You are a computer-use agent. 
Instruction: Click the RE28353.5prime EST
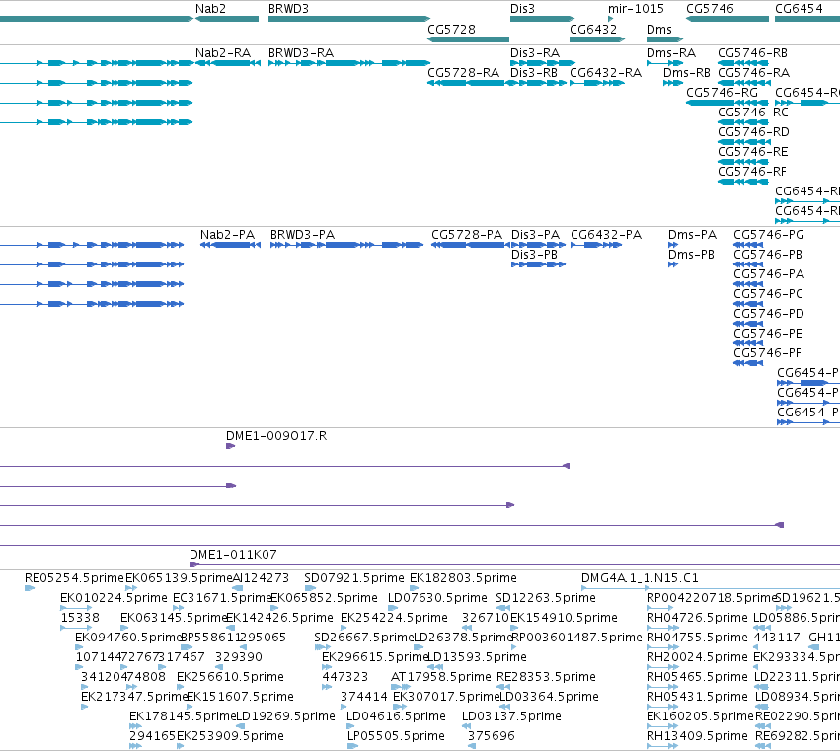[503, 687]
